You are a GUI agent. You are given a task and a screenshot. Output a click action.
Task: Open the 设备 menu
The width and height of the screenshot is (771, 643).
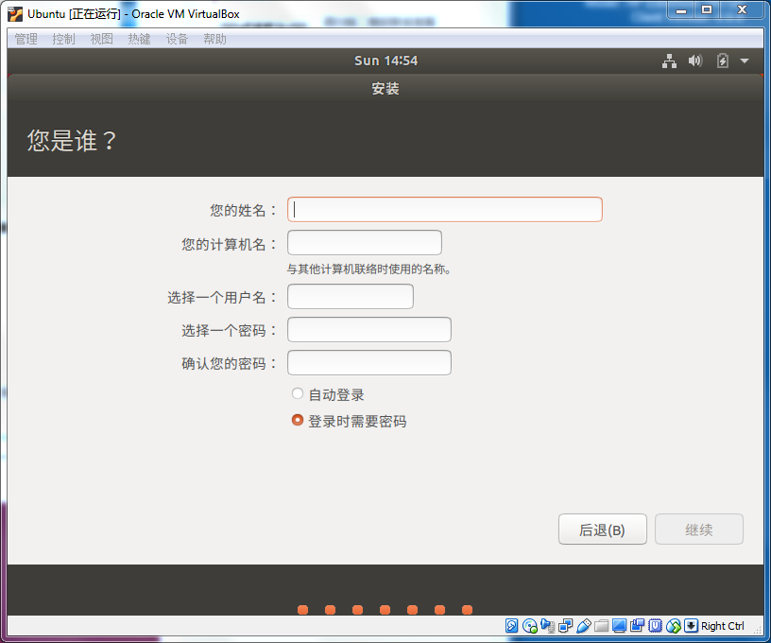(177, 39)
